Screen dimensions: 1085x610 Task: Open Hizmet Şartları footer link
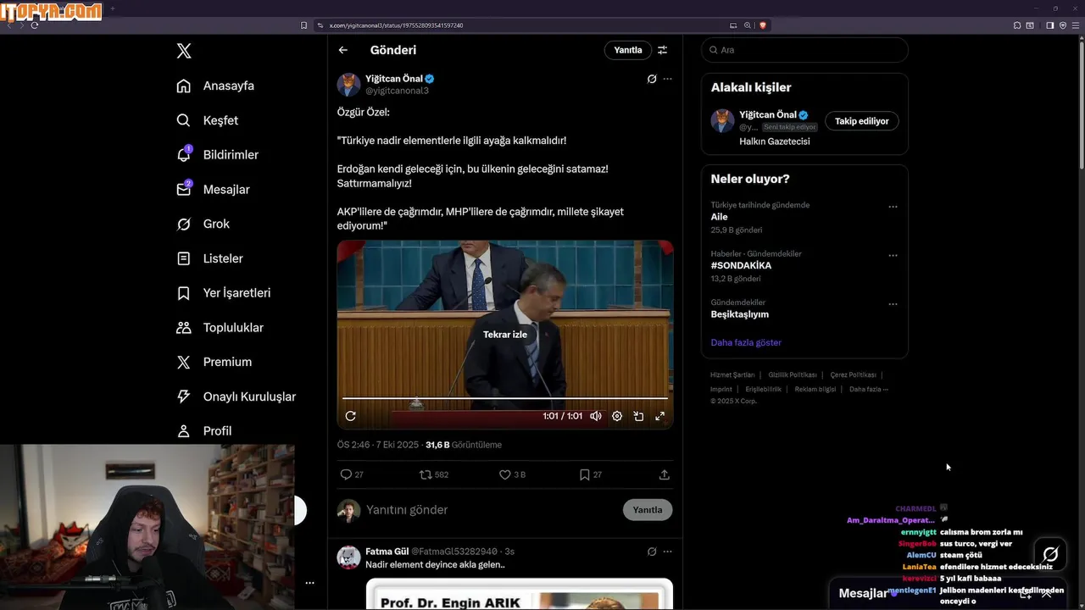(732, 375)
